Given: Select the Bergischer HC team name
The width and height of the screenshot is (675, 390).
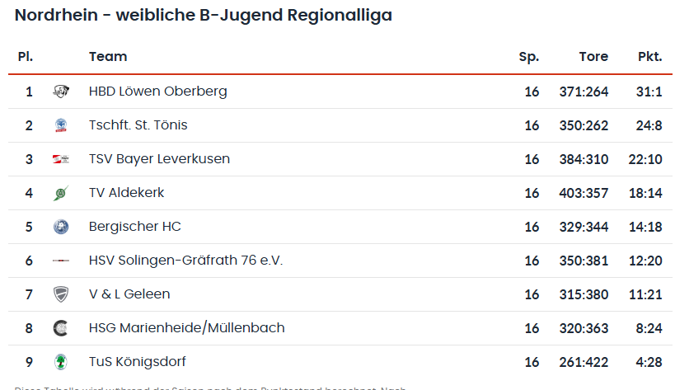Looking at the screenshot, I should [134, 227].
